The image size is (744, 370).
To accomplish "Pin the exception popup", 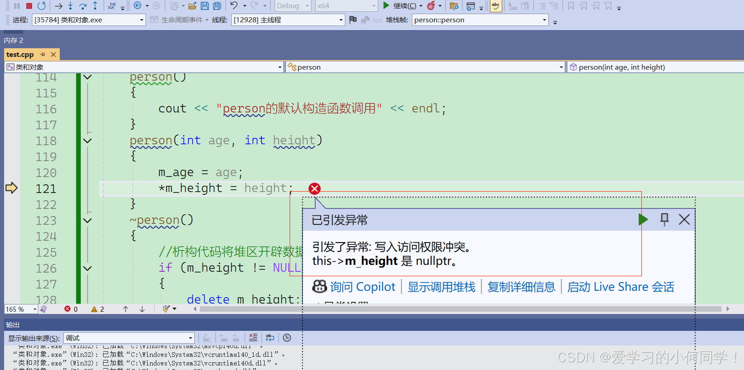I will [x=664, y=220].
